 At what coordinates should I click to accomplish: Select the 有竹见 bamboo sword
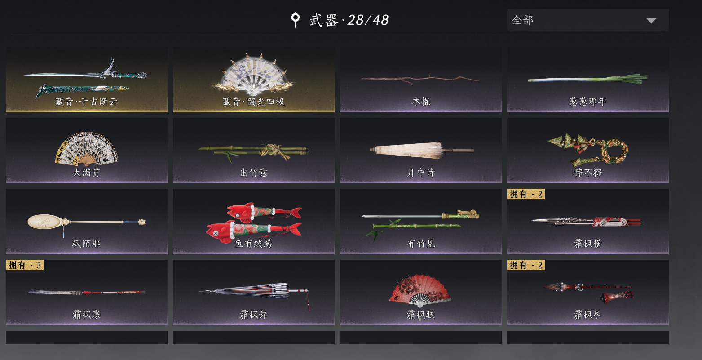421,222
